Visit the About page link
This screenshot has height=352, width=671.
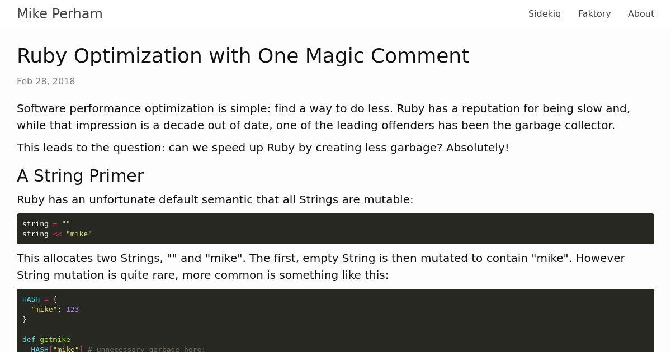(641, 14)
